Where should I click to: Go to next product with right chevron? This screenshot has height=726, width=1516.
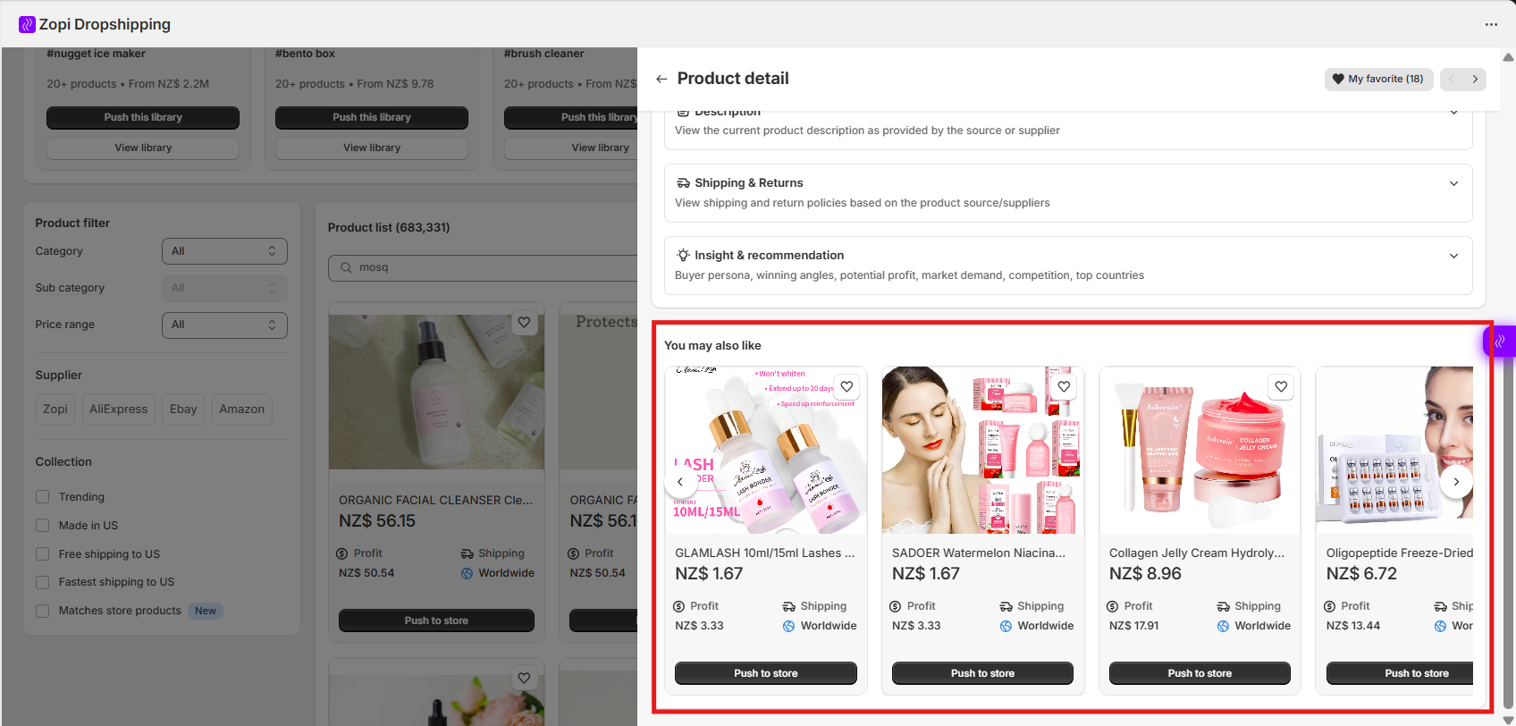pos(1475,79)
